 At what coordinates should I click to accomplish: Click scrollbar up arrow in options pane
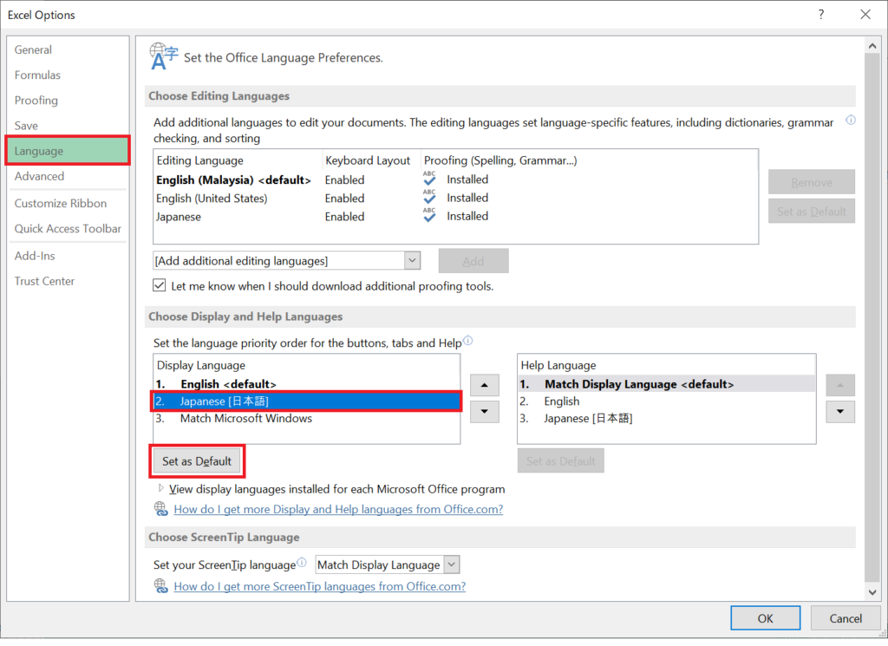(x=872, y=46)
